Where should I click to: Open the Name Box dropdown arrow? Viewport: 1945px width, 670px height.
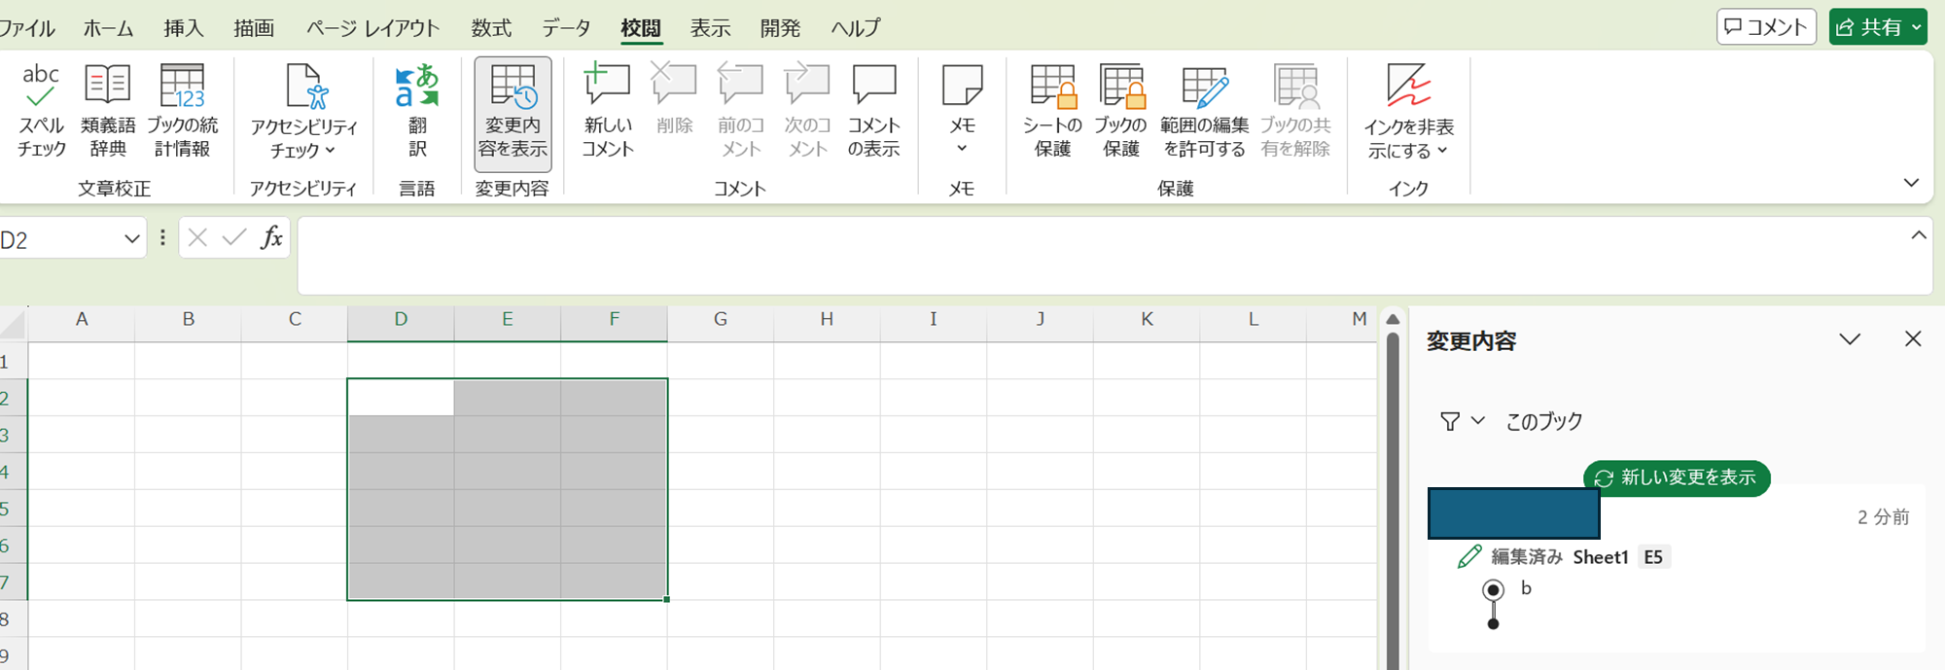point(132,239)
